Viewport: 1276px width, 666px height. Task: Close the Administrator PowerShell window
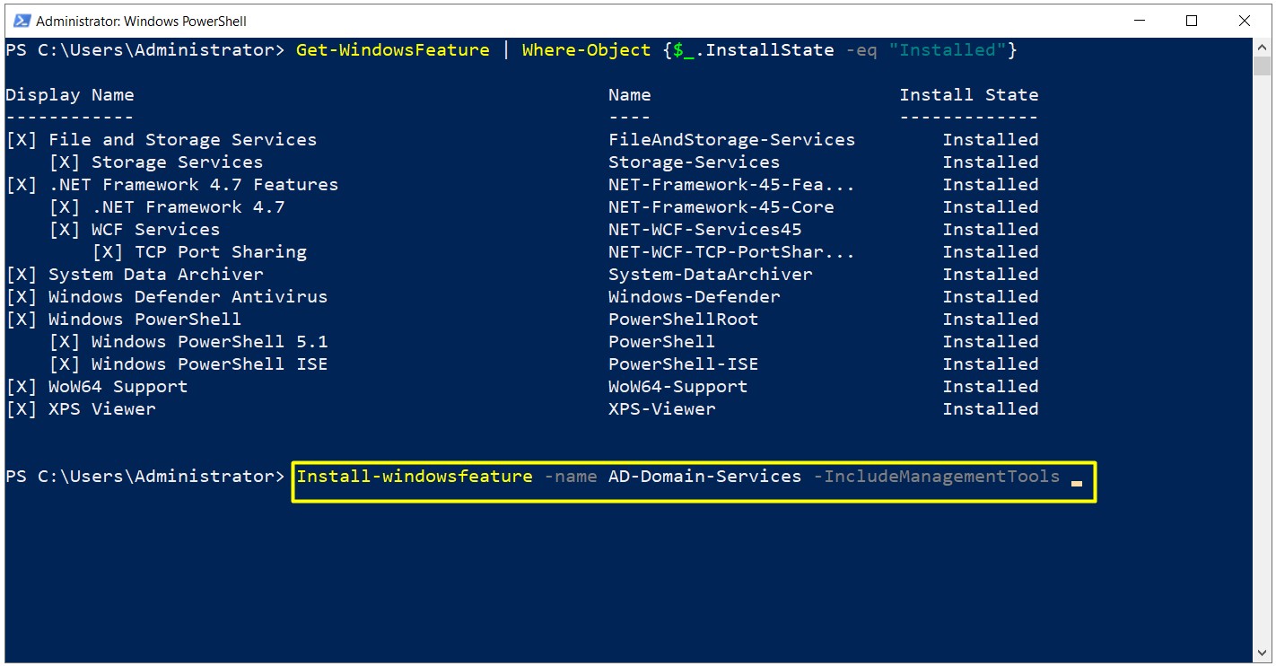click(1244, 21)
